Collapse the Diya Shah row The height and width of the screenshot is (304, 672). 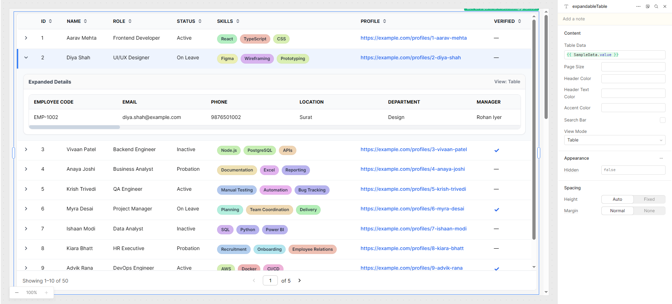point(26,58)
